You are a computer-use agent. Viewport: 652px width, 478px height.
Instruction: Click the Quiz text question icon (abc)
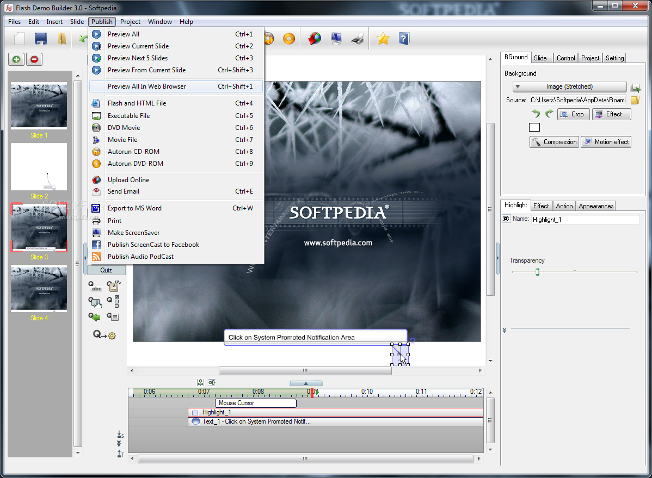click(x=95, y=286)
